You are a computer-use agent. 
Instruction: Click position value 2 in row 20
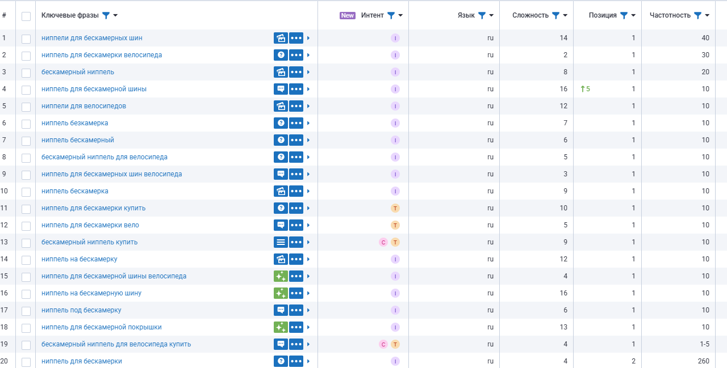[633, 361]
